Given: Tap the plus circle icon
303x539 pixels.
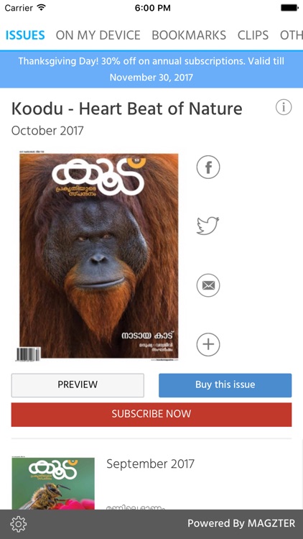Looking at the screenshot, I should click(x=208, y=344).
